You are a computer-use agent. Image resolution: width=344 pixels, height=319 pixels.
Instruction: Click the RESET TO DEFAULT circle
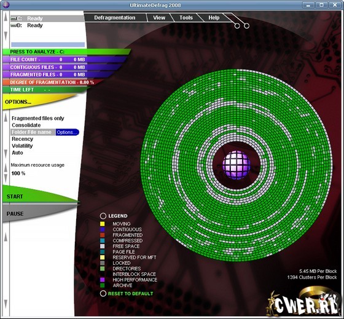[103, 294]
